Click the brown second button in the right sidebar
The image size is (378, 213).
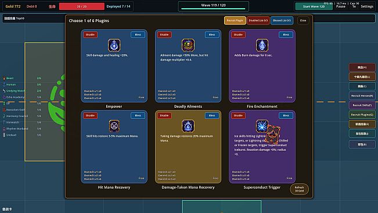click(x=362, y=77)
